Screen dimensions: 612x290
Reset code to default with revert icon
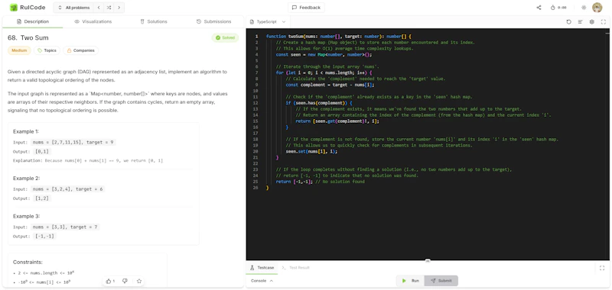click(568, 22)
